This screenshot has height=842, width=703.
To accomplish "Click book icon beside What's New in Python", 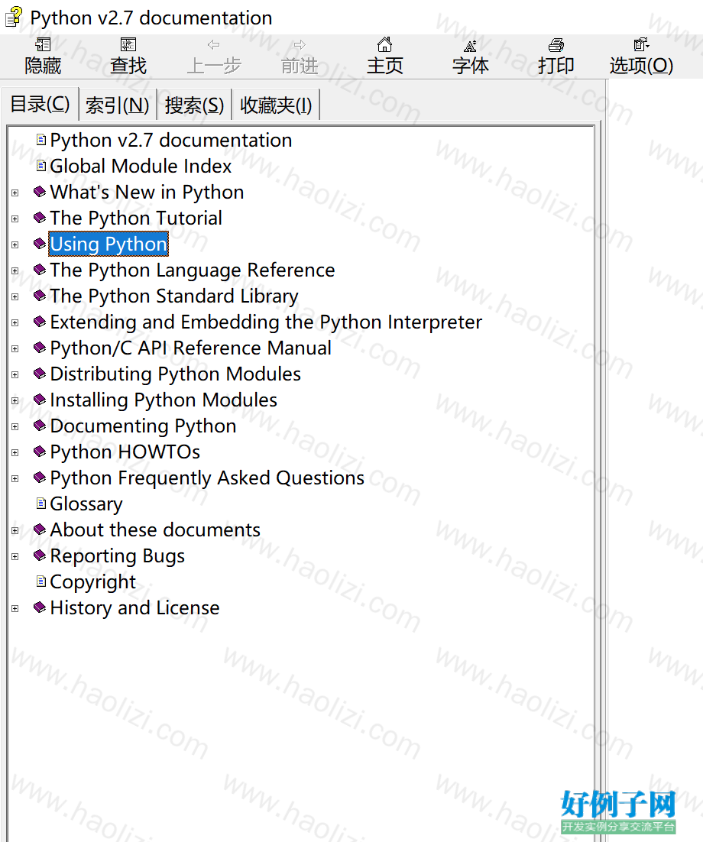I will [x=39, y=191].
